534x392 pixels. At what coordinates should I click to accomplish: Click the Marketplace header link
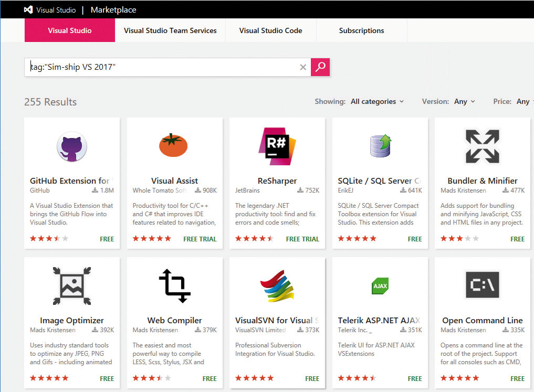pyautogui.click(x=113, y=10)
